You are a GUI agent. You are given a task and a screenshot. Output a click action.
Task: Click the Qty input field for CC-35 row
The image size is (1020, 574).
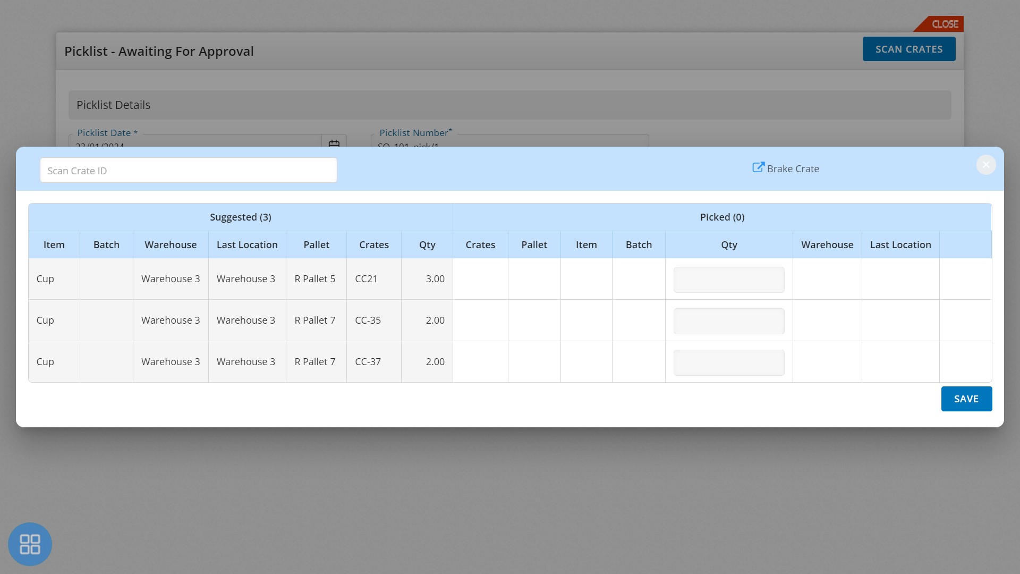[728, 321]
